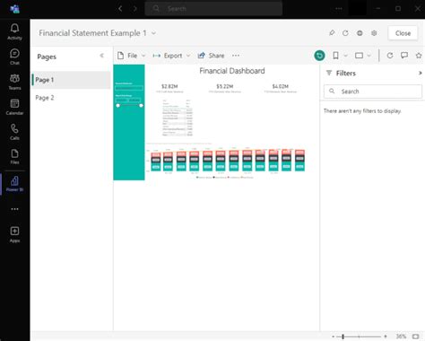
Task: Click the Filters pane filter icon
Action: point(329,73)
